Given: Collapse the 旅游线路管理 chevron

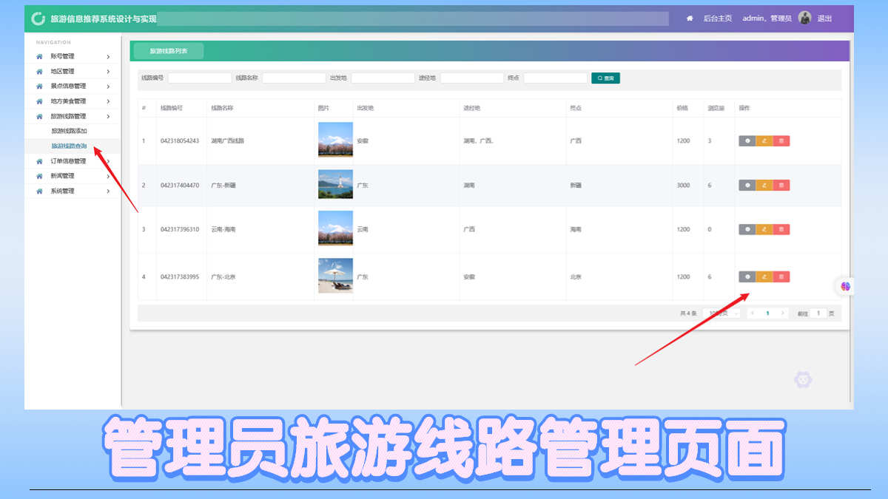Looking at the screenshot, I should tap(108, 116).
